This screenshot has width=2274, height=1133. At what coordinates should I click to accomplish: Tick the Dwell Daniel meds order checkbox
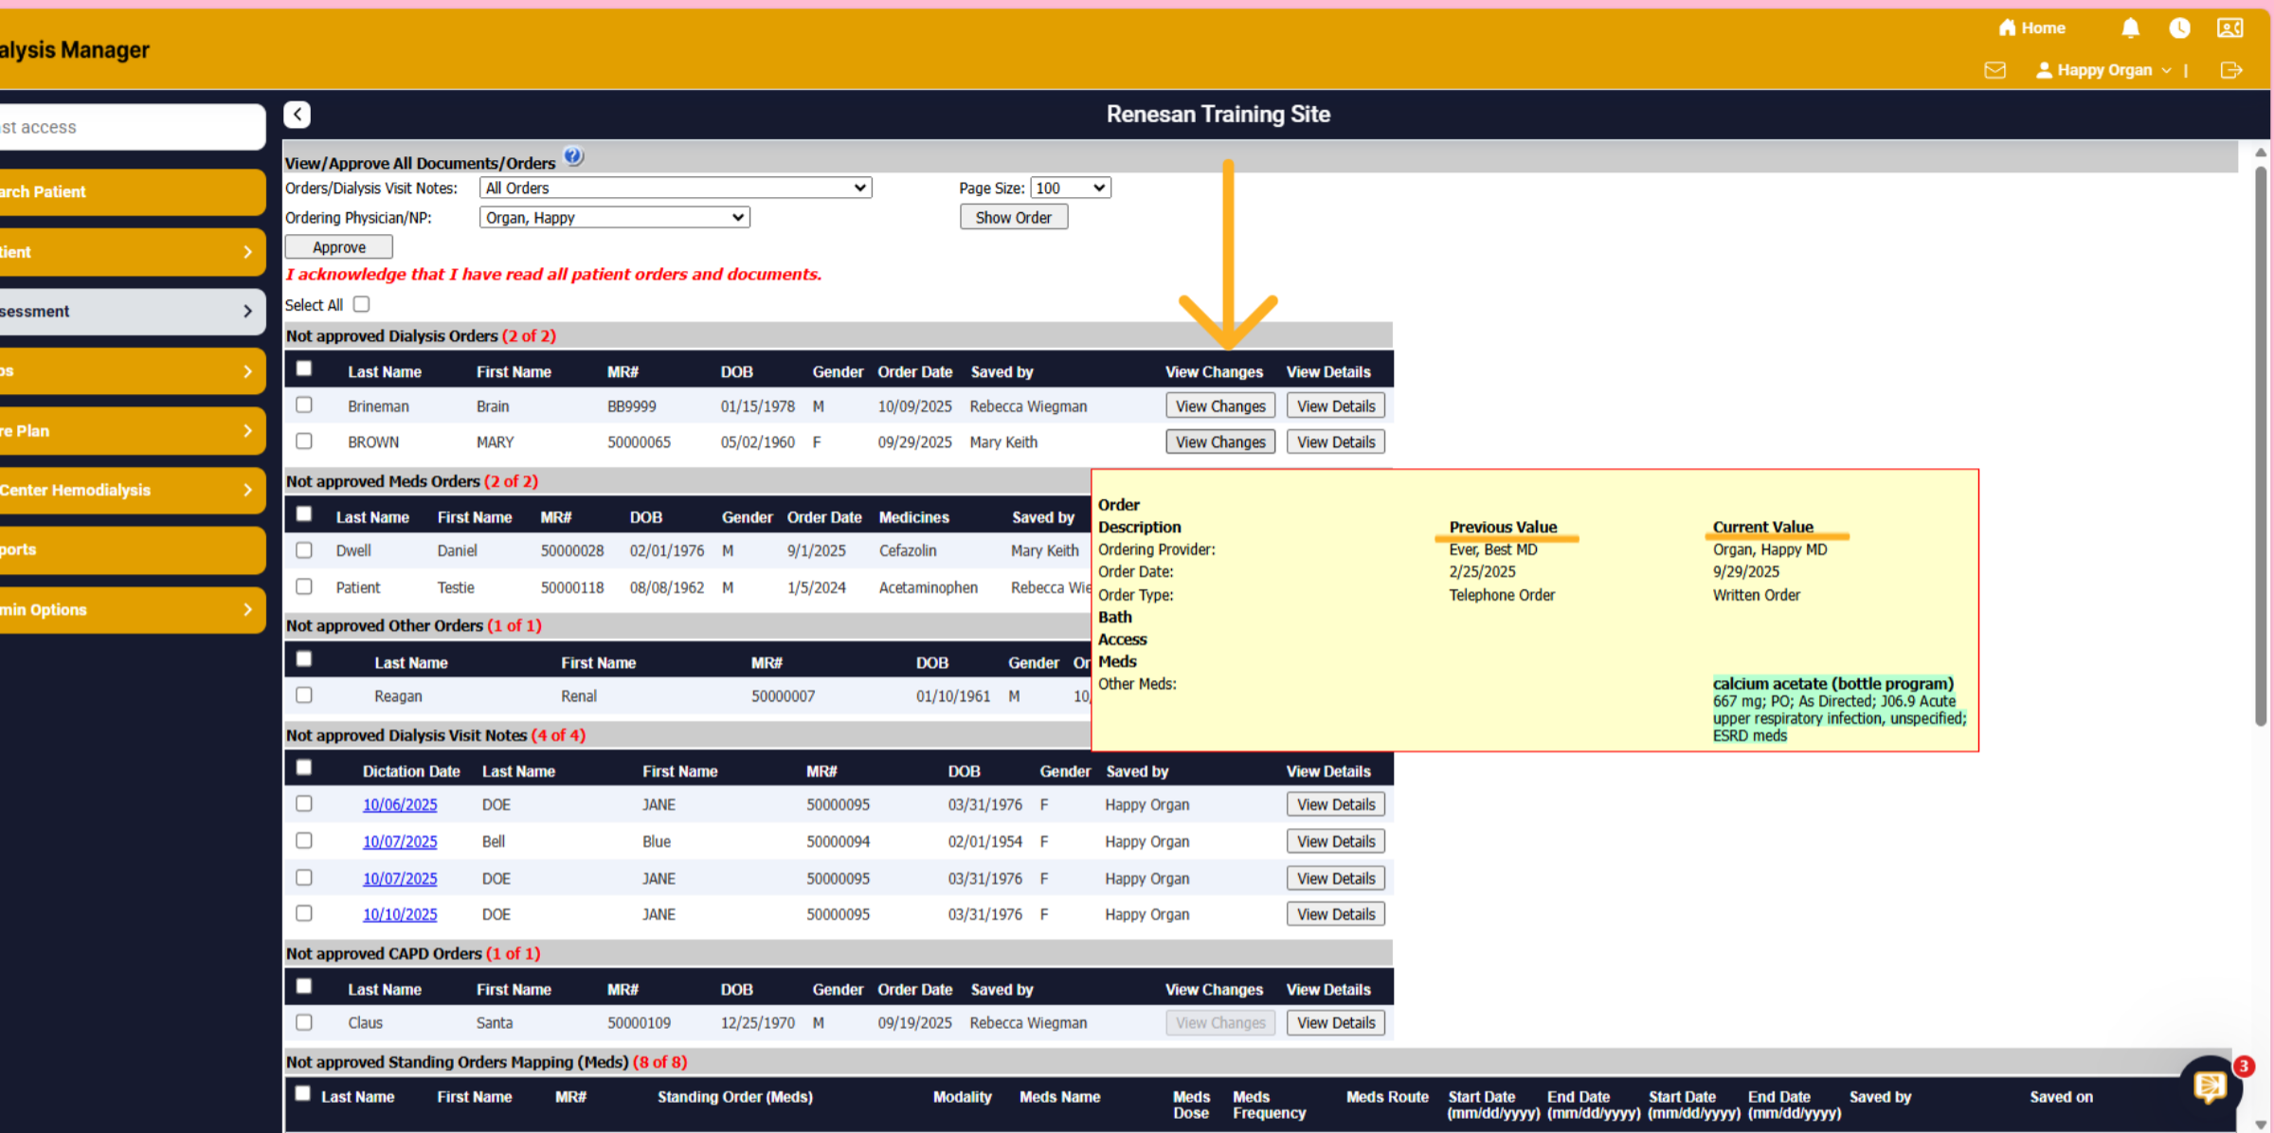303,549
